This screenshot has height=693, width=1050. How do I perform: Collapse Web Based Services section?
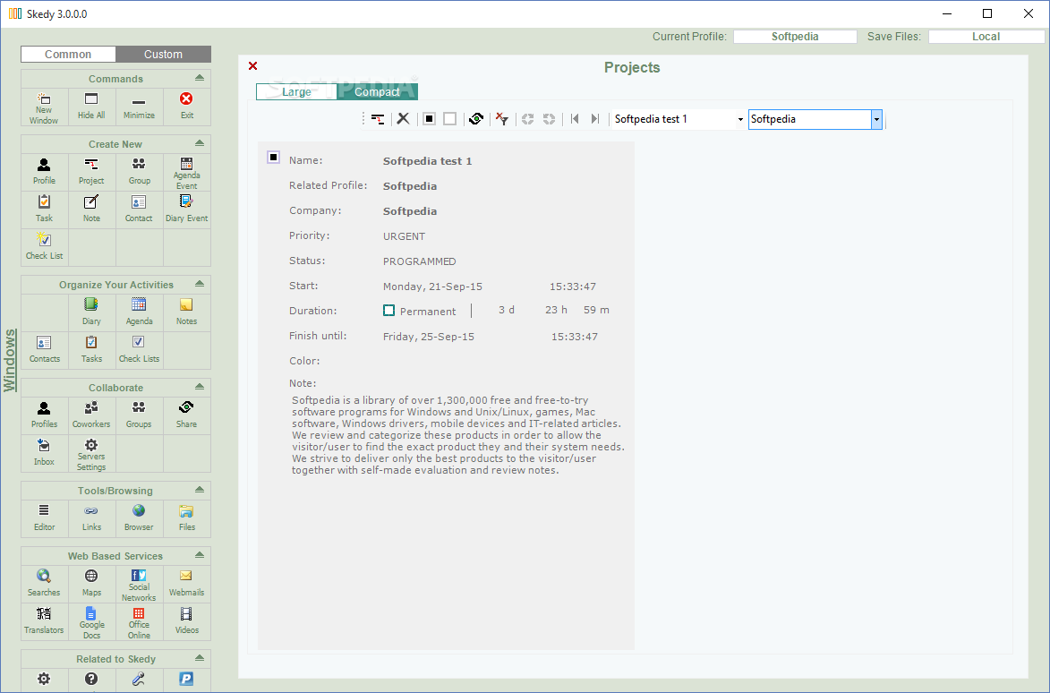point(200,555)
